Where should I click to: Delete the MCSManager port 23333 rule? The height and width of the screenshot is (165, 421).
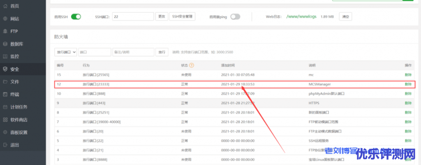pyautogui.click(x=408, y=84)
